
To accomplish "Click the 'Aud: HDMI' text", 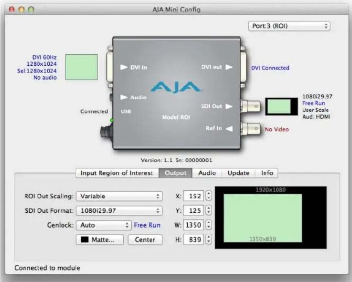I will pyautogui.click(x=316, y=117).
